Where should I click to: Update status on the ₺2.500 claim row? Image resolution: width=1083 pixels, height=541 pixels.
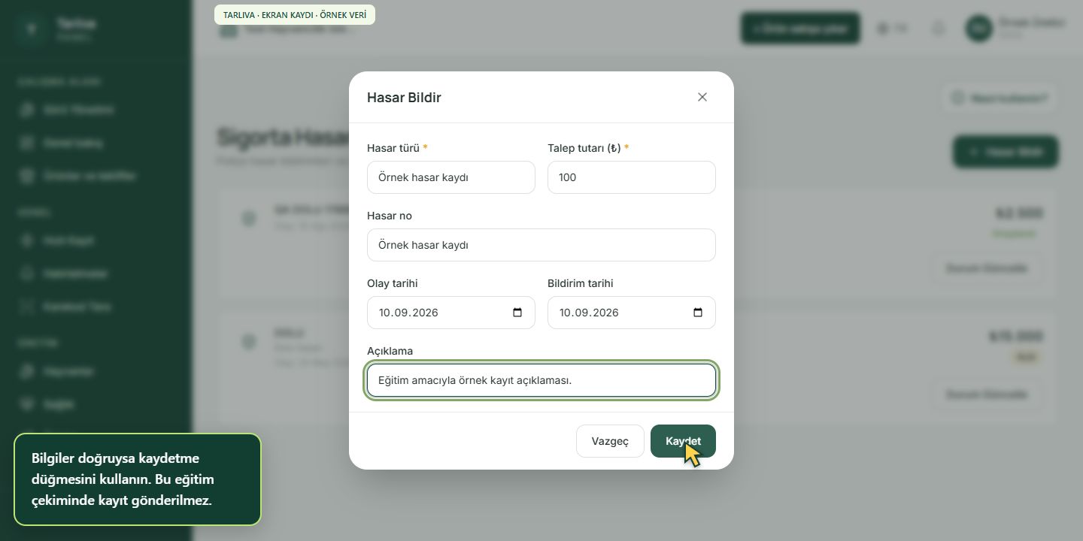[x=987, y=268]
